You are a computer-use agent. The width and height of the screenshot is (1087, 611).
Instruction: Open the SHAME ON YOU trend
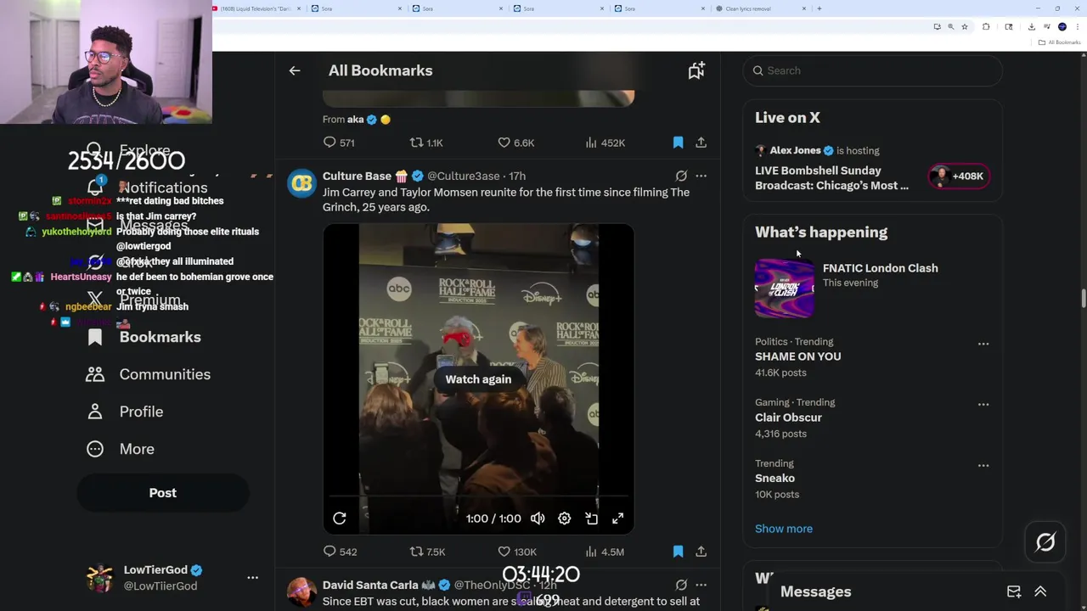(x=798, y=356)
